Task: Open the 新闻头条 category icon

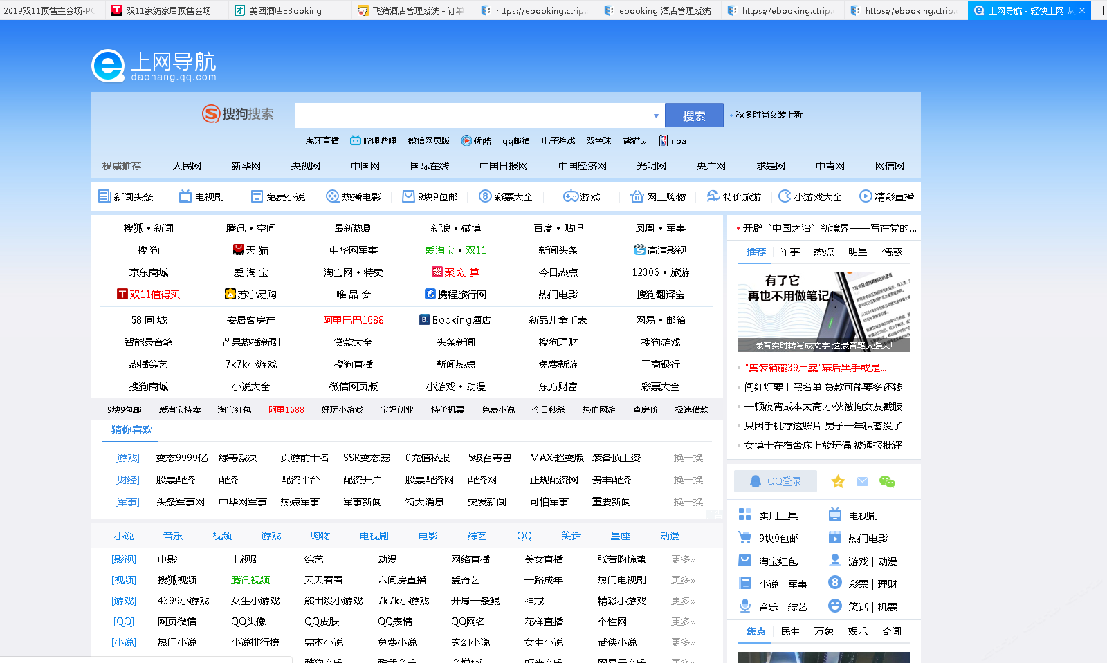Action: [x=104, y=196]
